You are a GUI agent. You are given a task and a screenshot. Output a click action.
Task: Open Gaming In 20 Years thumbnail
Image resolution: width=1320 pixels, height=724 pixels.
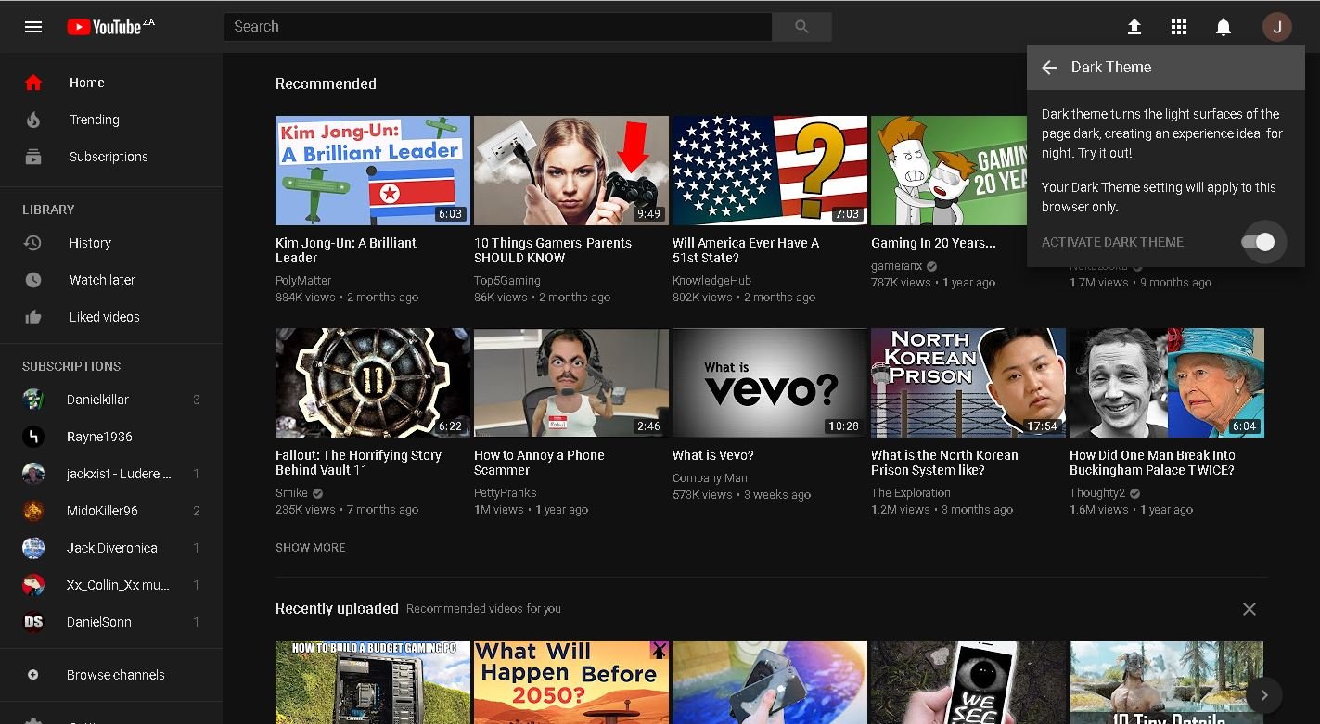coord(948,171)
